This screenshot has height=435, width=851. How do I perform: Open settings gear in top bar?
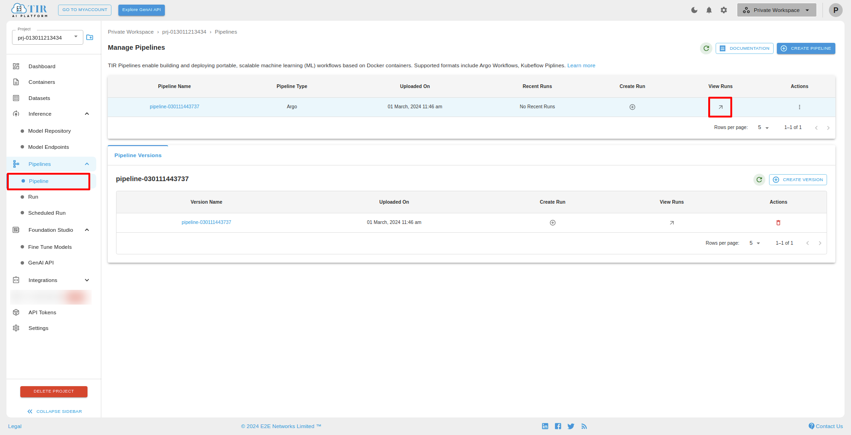coord(724,10)
